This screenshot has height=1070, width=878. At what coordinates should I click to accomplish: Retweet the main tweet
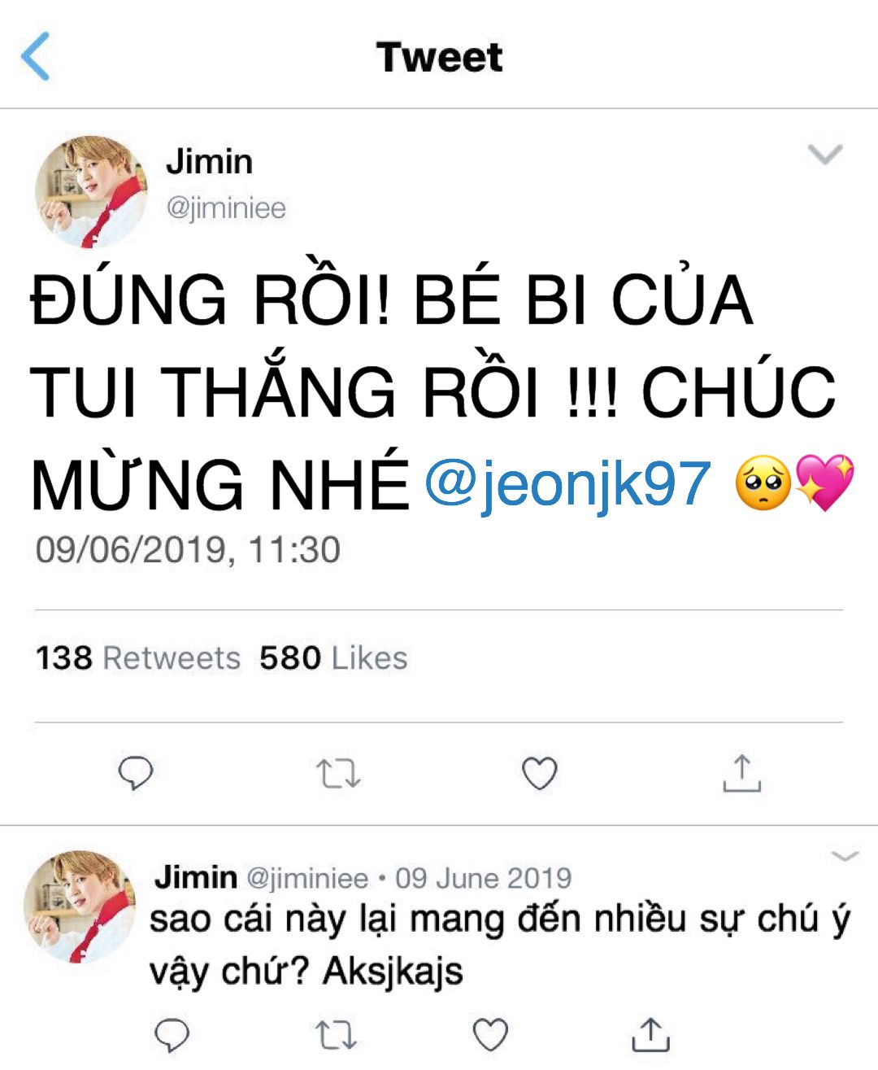(337, 774)
